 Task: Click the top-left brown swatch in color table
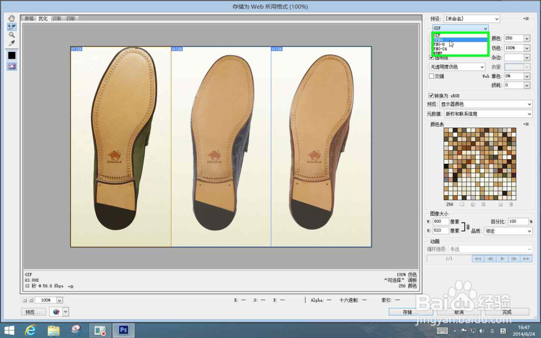pos(446,130)
